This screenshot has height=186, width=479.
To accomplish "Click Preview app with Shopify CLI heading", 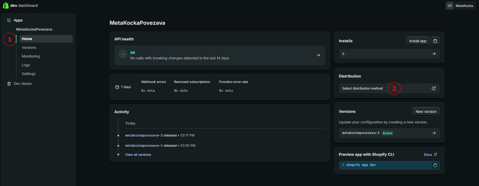I will pyautogui.click(x=366, y=154).
